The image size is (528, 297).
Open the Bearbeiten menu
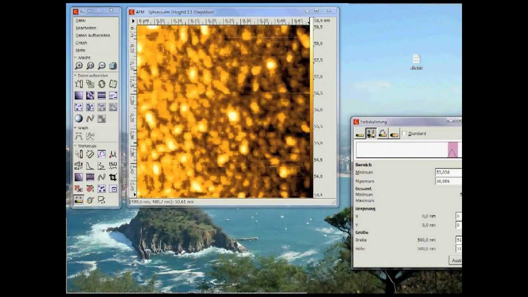[86, 28]
